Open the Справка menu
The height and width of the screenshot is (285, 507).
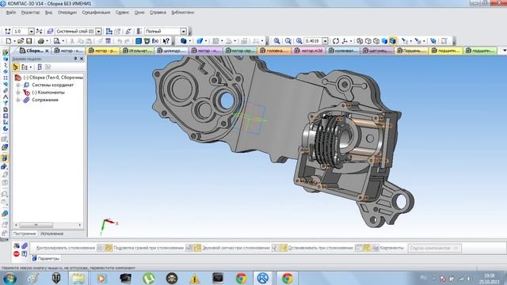(158, 13)
